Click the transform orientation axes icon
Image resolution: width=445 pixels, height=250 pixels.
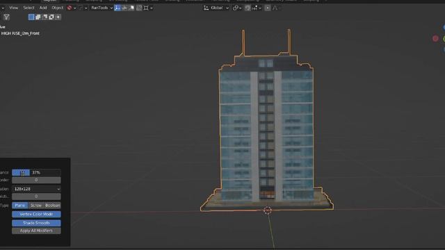[207, 8]
